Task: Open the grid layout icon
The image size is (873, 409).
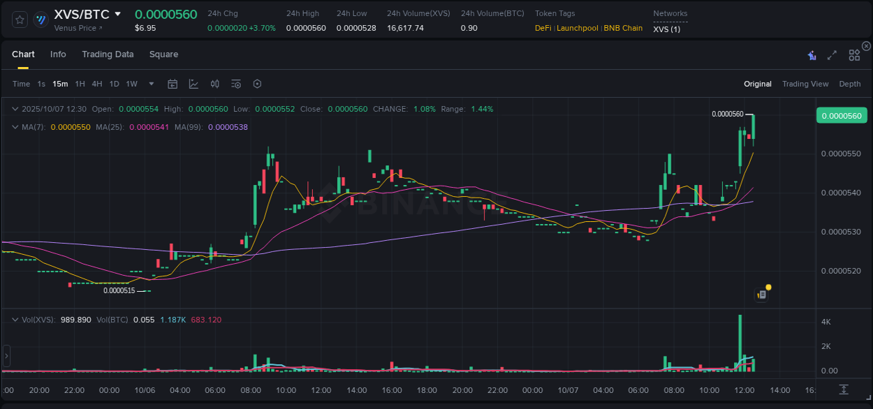Action: 854,55
